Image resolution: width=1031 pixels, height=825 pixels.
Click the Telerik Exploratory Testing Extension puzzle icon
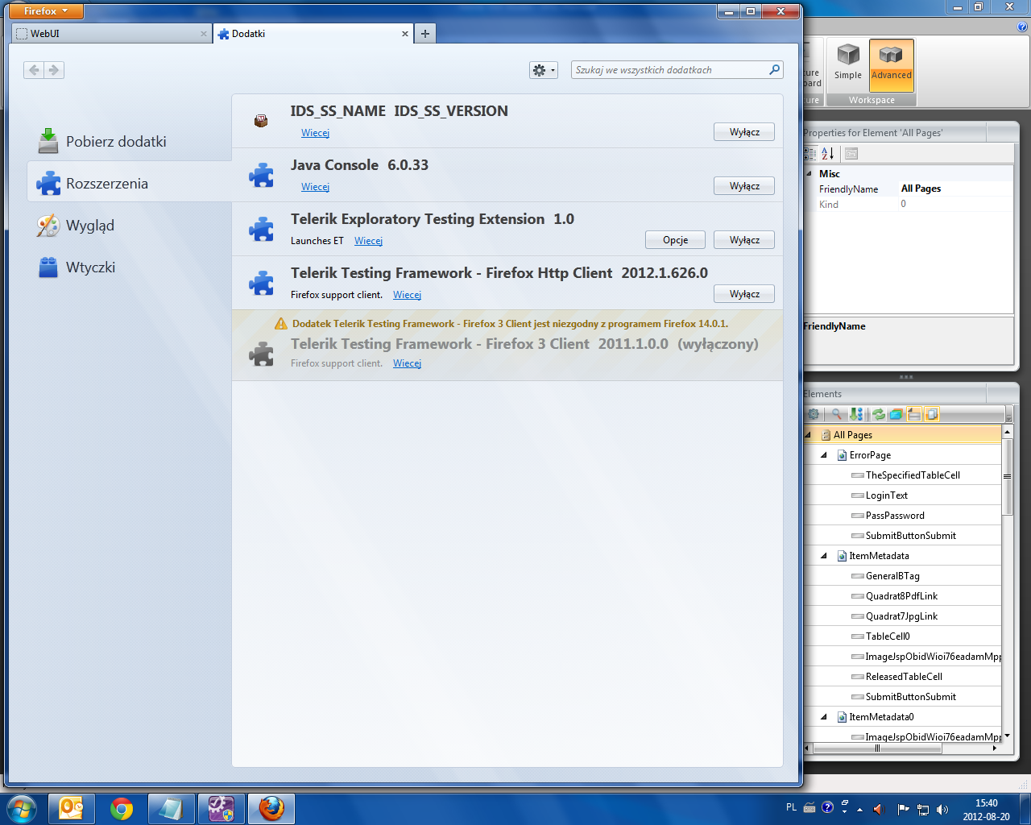[261, 229]
